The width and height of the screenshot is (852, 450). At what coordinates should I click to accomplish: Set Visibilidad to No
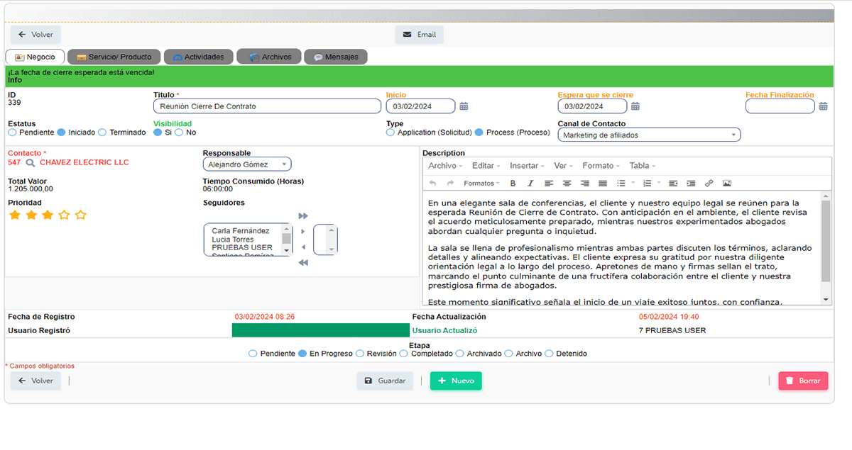click(x=179, y=133)
